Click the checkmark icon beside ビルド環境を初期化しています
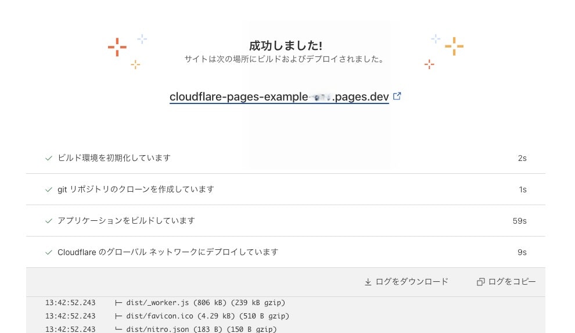The height and width of the screenshot is (333, 575). (48, 159)
